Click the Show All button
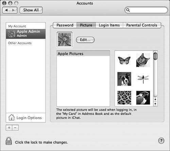Viewport: 170px width, 151px height. (x=31, y=10)
